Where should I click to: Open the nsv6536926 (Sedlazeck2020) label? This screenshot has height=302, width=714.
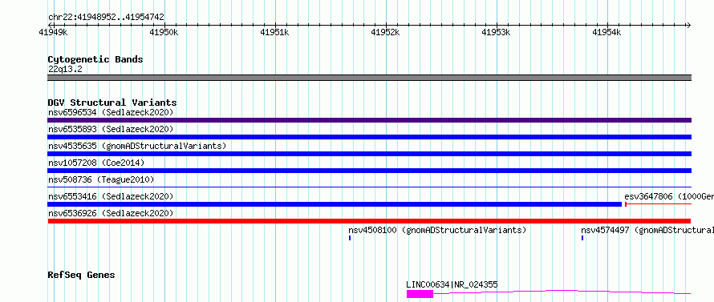tap(111, 213)
